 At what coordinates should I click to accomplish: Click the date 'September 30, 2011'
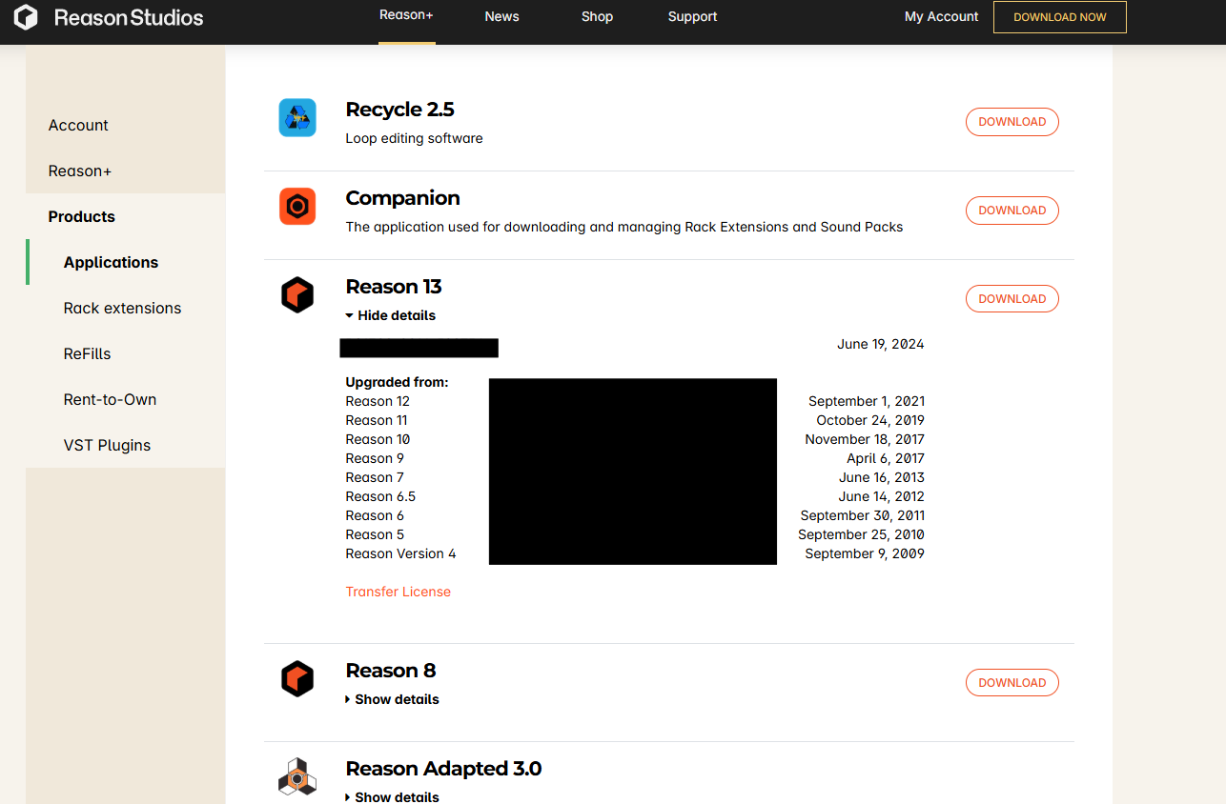[863, 515]
